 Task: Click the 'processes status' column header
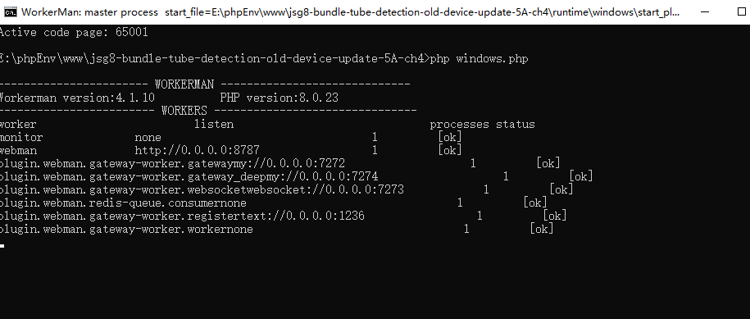coord(482,125)
